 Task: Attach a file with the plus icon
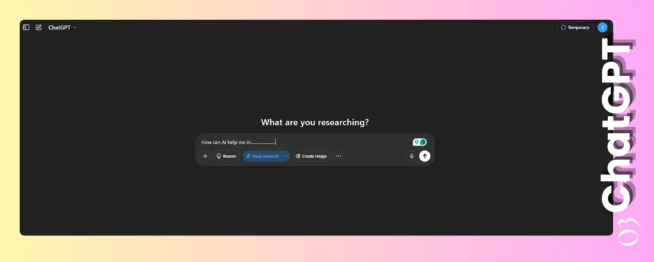[x=205, y=156]
